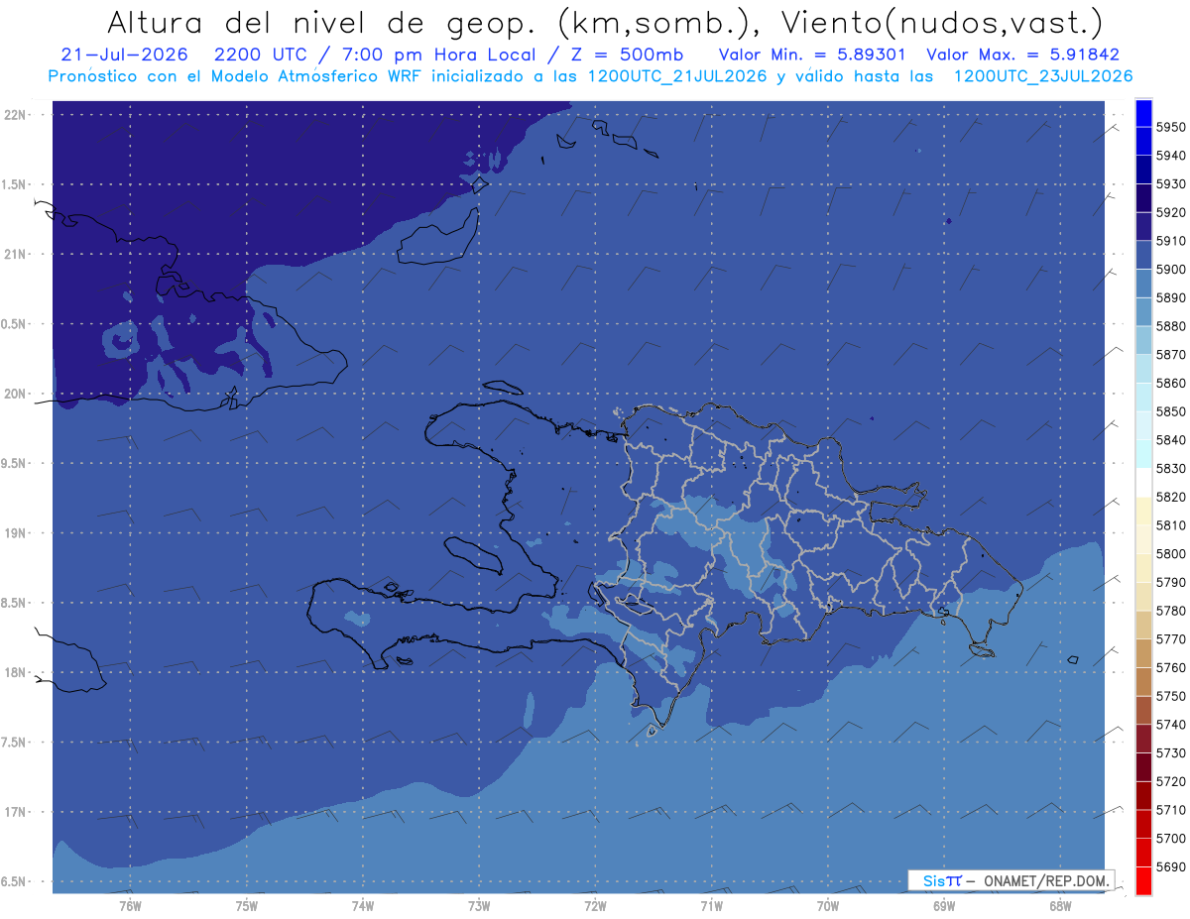Image resolution: width=1190 pixels, height=919 pixels.
Task: Click the '21N' latitude axis label
Action: pos(15,254)
